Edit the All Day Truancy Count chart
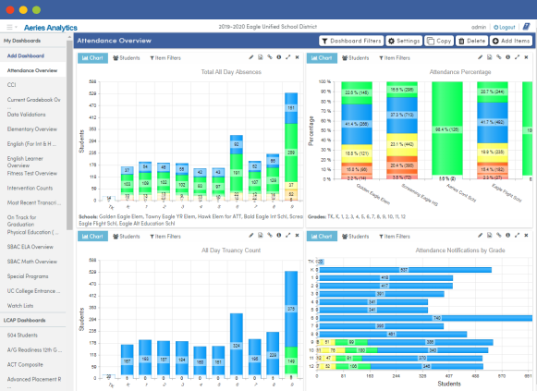537x391 pixels. pyautogui.click(x=251, y=235)
